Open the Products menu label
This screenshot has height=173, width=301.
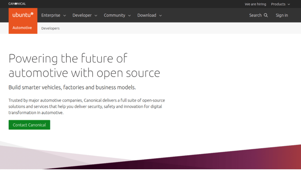pyautogui.click(x=278, y=4)
